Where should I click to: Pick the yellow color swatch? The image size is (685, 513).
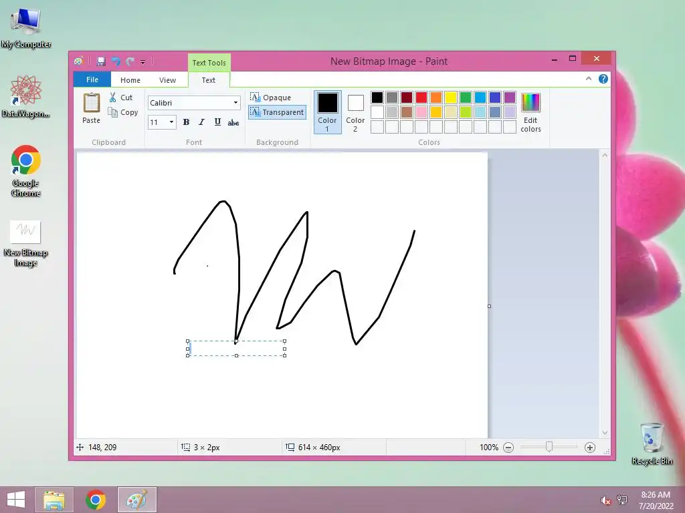[451, 98]
